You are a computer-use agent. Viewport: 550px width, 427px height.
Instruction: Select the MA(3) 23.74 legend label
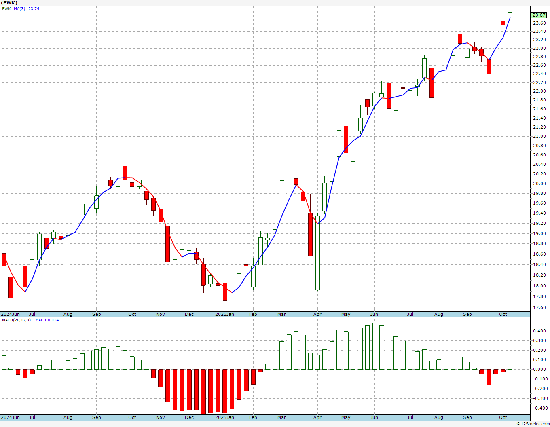point(27,8)
